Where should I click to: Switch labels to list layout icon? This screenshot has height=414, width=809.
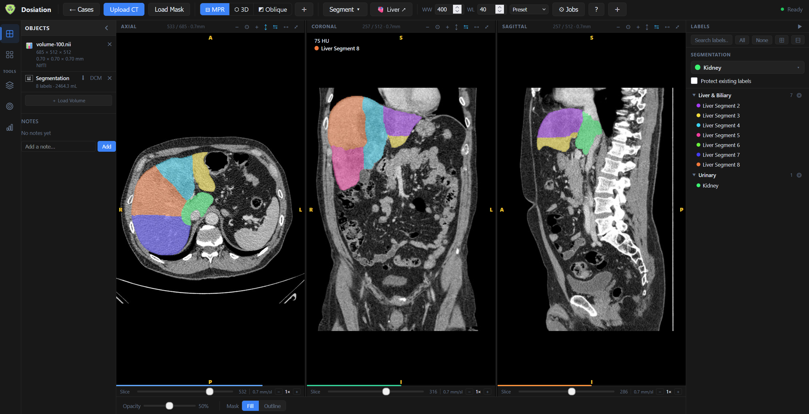798,40
